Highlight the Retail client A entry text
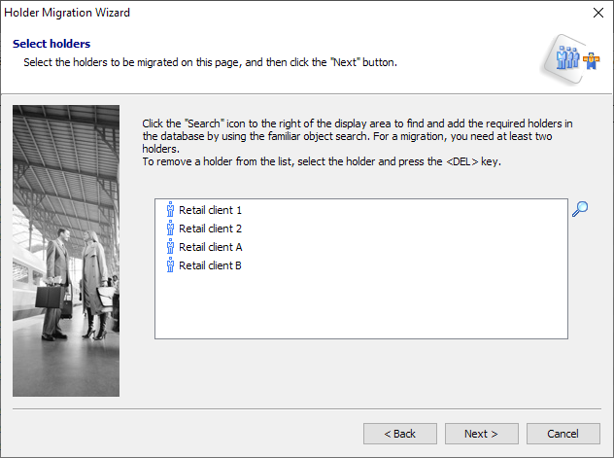 [210, 247]
